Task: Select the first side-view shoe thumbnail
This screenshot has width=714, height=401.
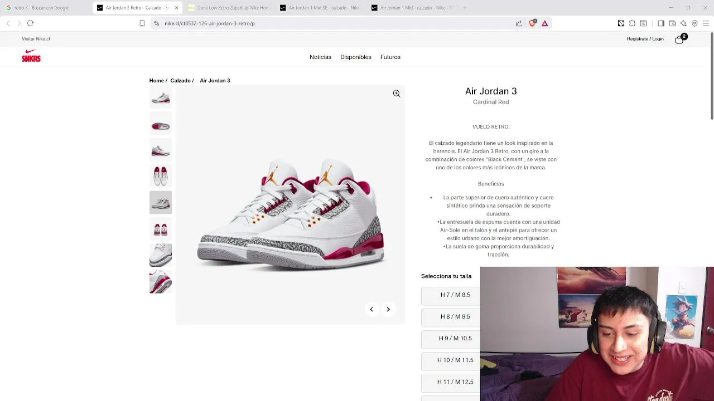Action: pos(161,98)
